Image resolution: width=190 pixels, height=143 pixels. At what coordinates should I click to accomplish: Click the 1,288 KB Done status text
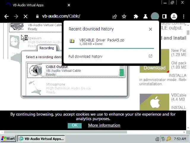[x=91, y=44]
